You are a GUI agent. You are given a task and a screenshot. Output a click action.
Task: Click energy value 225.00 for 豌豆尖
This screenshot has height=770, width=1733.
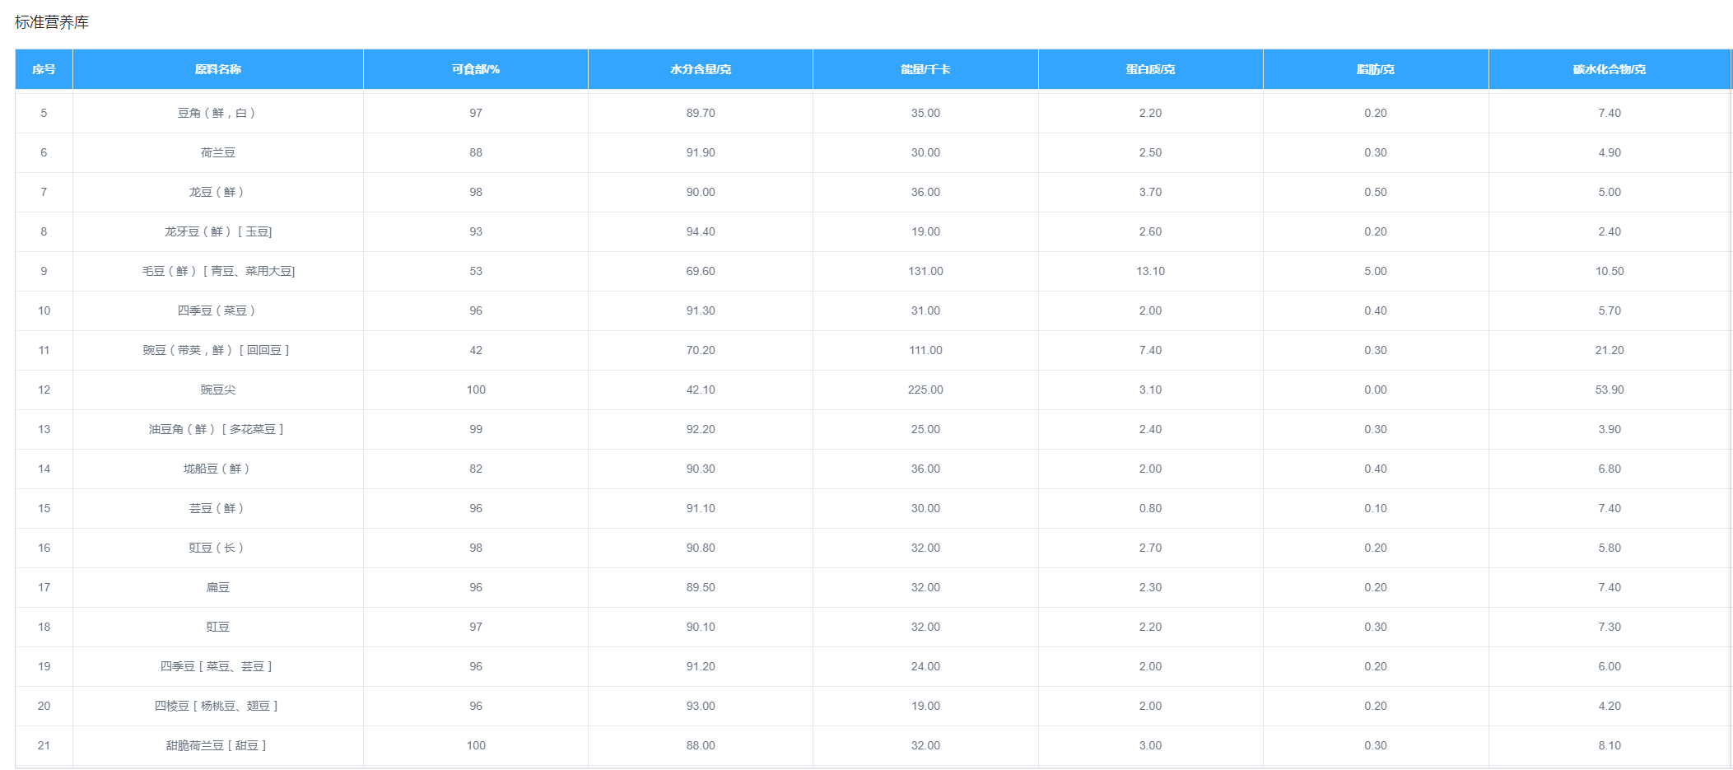925,390
